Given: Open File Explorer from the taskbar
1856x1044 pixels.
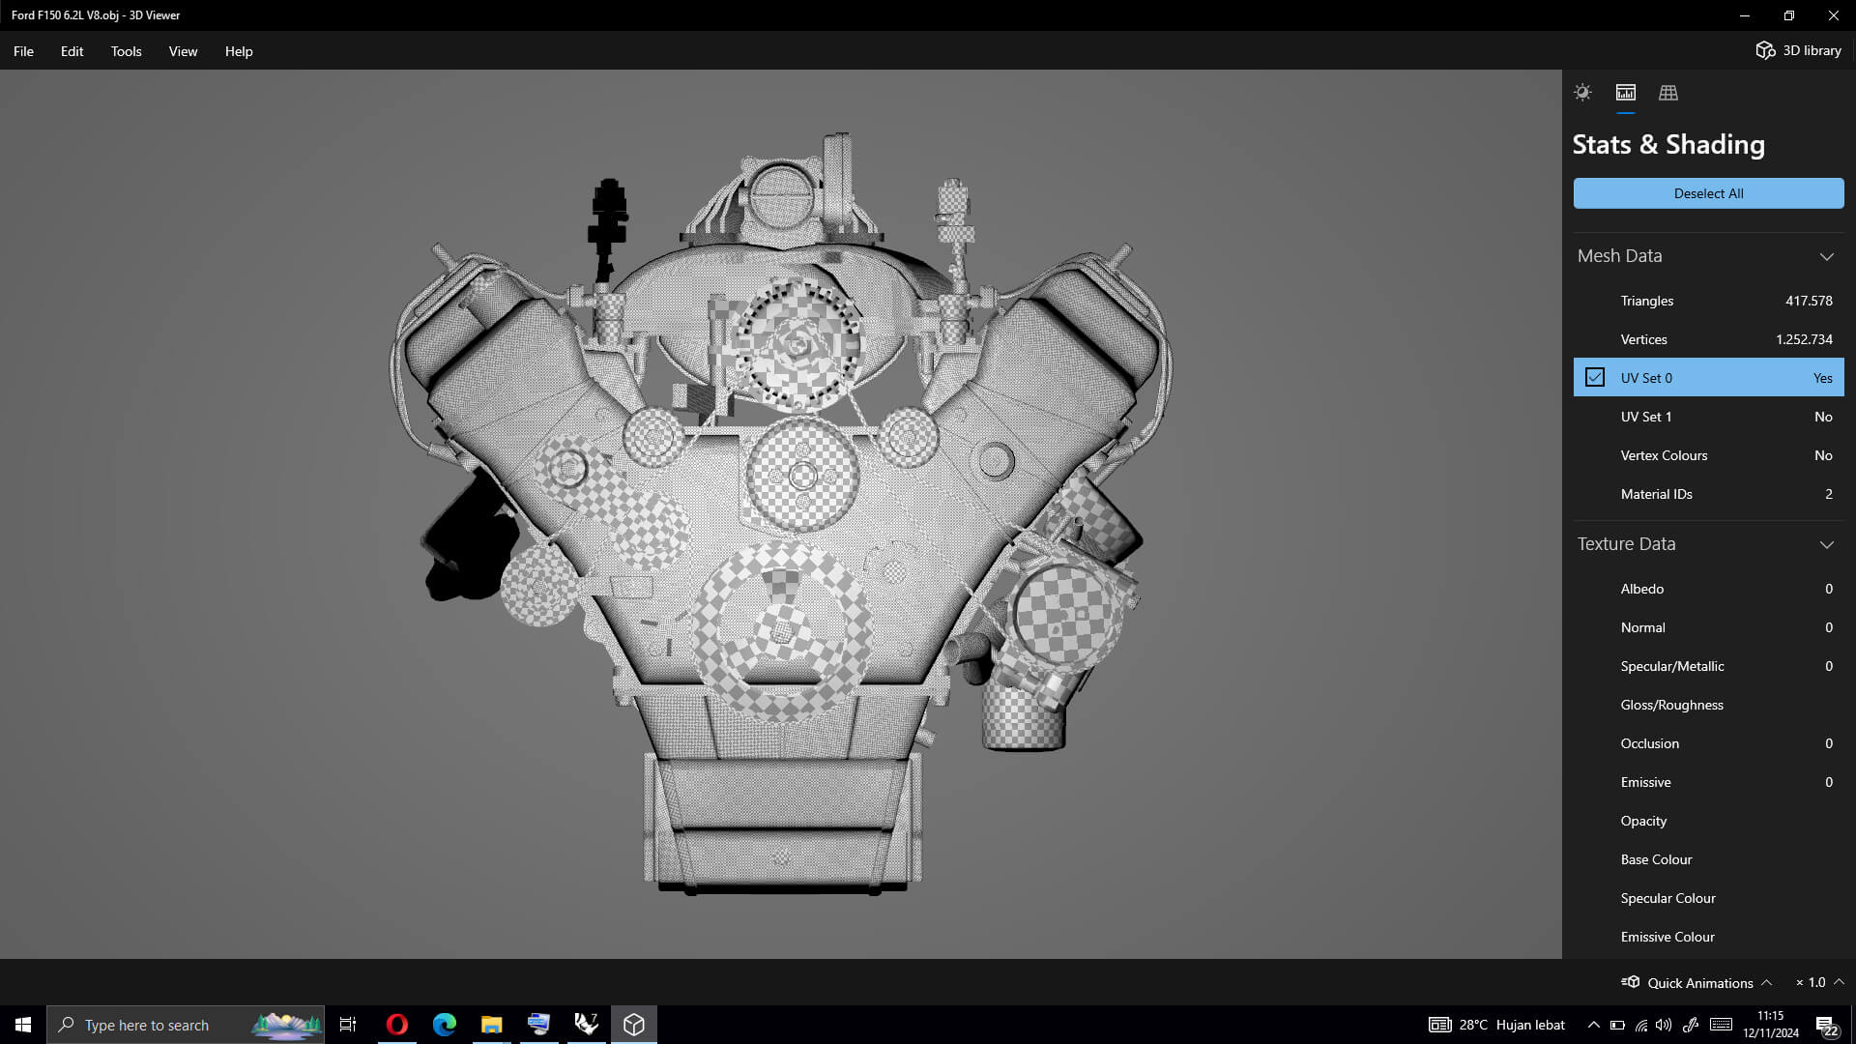Looking at the screenshot, I should pos(491,1025).
